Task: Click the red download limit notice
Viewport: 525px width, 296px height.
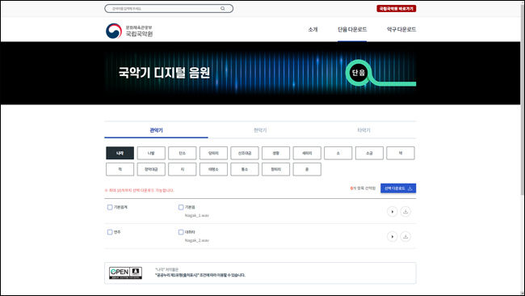Action: 140,190
